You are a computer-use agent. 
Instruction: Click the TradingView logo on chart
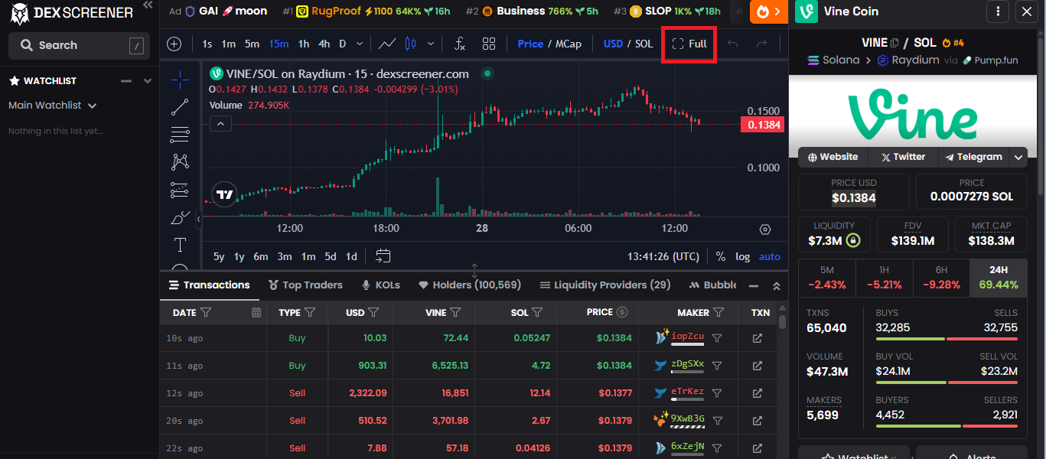click(x=224, y=194)
